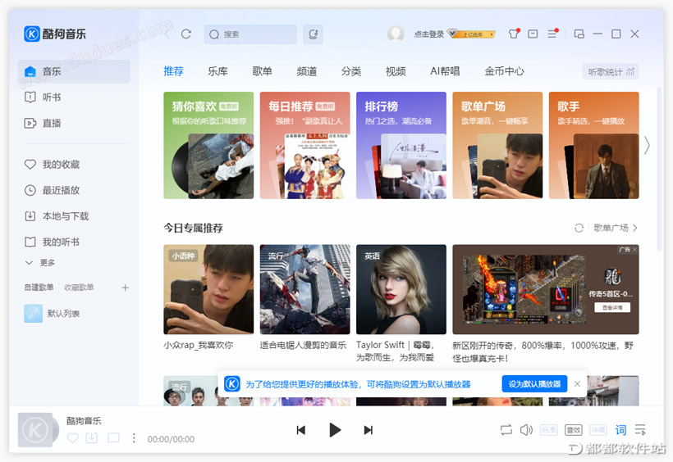The width and height of the screenshot is (673, 462).
Task: Open the messages mail icon
Action: tap(533, 34)
